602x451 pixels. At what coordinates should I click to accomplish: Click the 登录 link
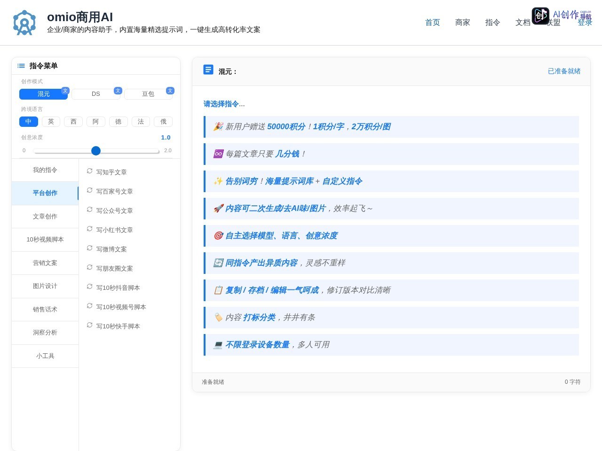[585, 23]
